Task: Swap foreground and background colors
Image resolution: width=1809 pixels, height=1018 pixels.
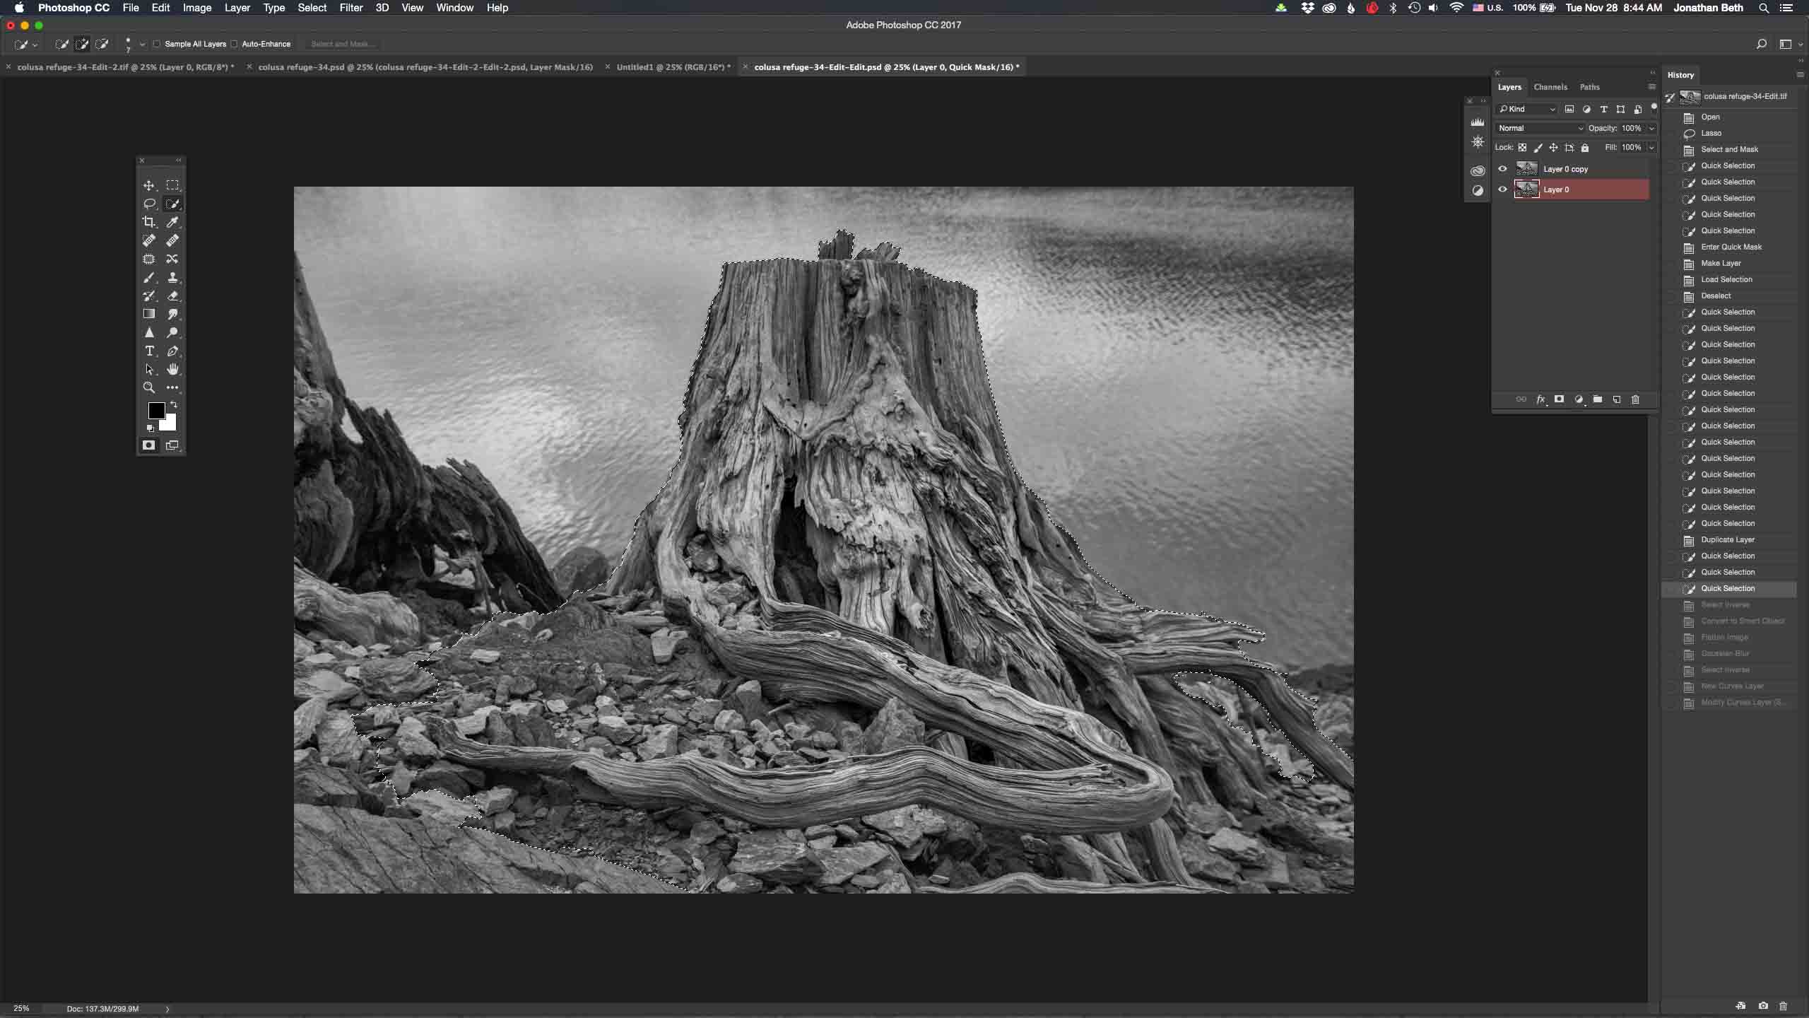Action: click(x=174, y=404)
